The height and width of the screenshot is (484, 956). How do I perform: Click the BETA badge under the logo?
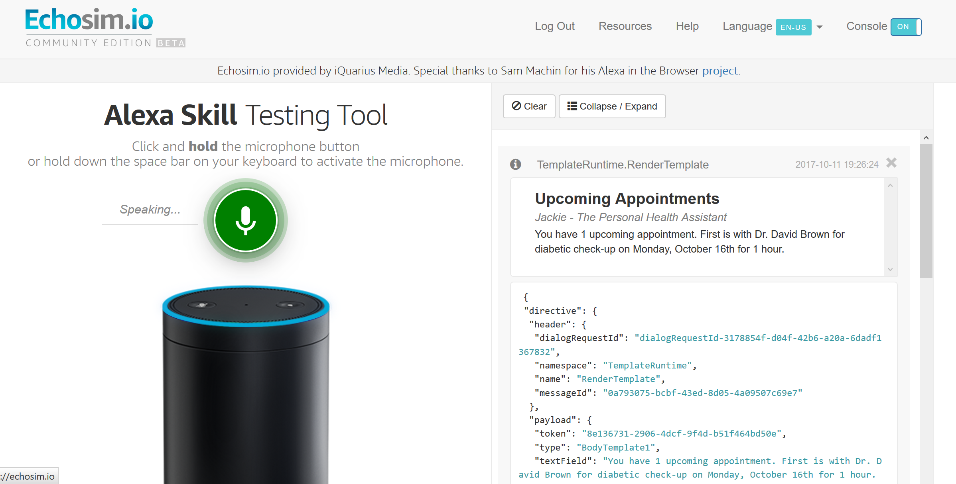pyautogui.click(x=171, y=43)
